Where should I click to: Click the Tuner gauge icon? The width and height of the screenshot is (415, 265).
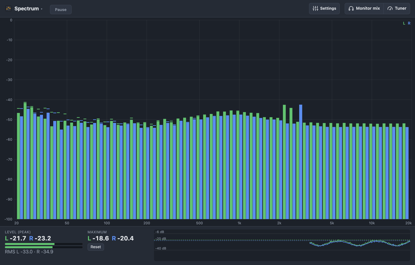390,9
